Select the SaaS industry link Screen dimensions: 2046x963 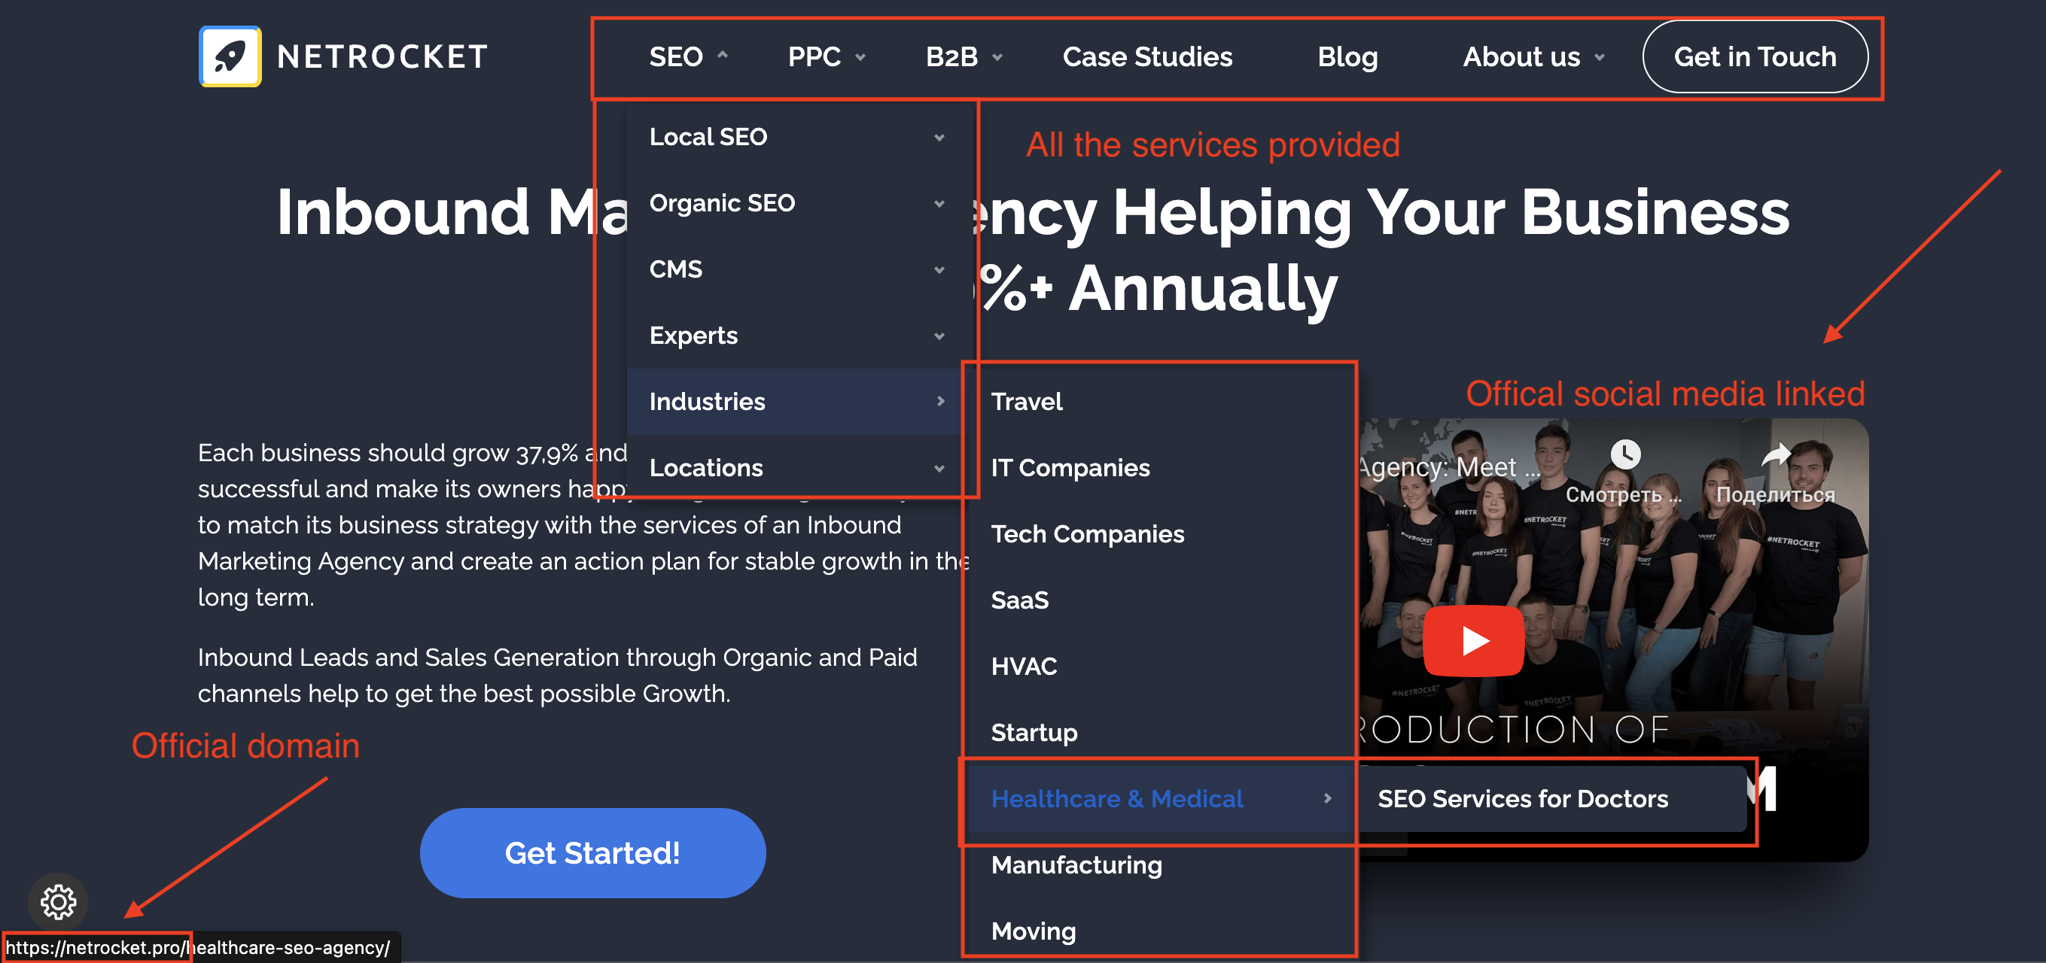click(1020, 600)
